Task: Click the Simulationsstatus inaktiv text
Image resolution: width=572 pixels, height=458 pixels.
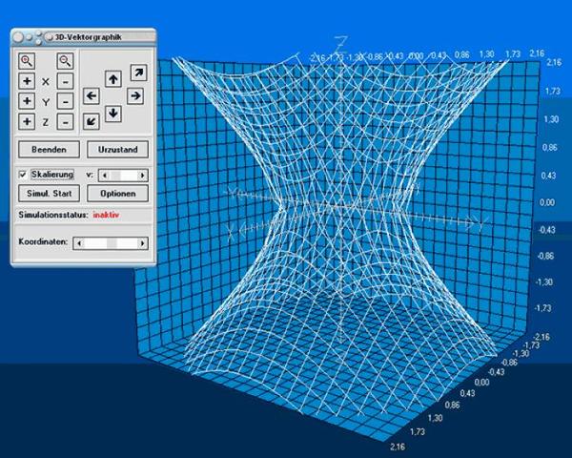Action: pos(69,215)
